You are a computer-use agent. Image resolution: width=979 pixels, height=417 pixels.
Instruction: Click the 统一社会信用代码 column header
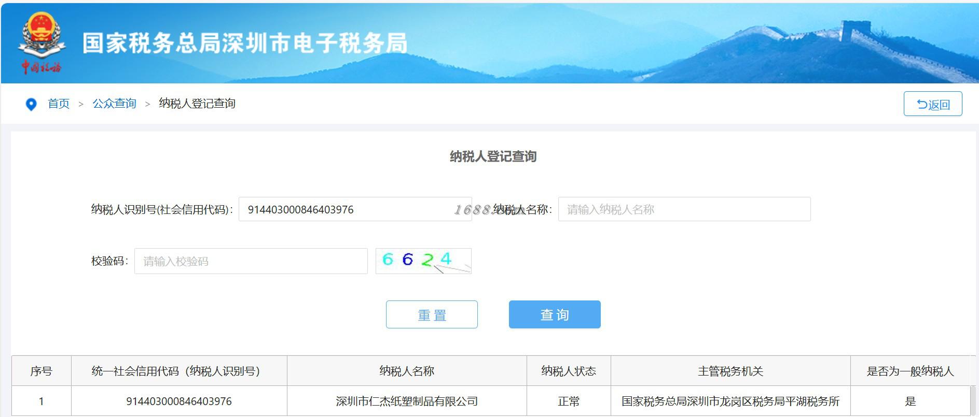pos(179,371)
